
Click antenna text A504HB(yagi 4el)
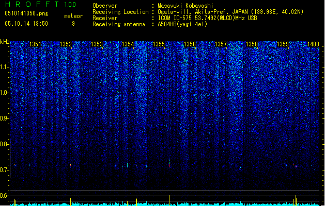point(182,24)
